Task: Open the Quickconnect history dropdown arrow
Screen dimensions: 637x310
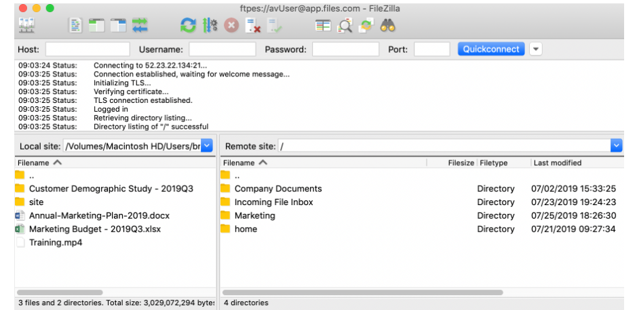Action: (536, 49)
